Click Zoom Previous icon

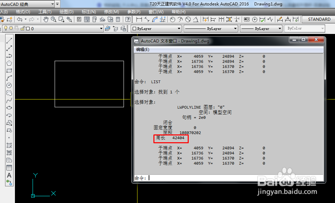point(69,19)
